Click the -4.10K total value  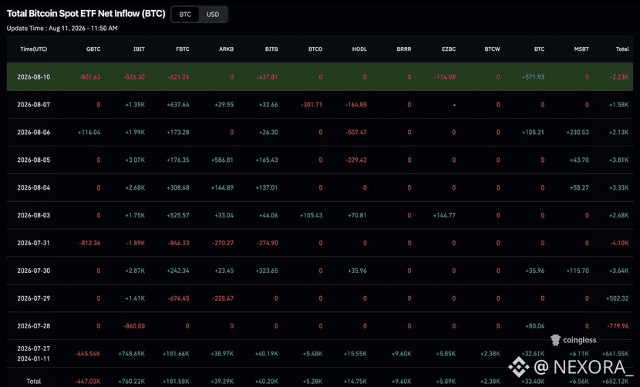(x=619, y=243)
